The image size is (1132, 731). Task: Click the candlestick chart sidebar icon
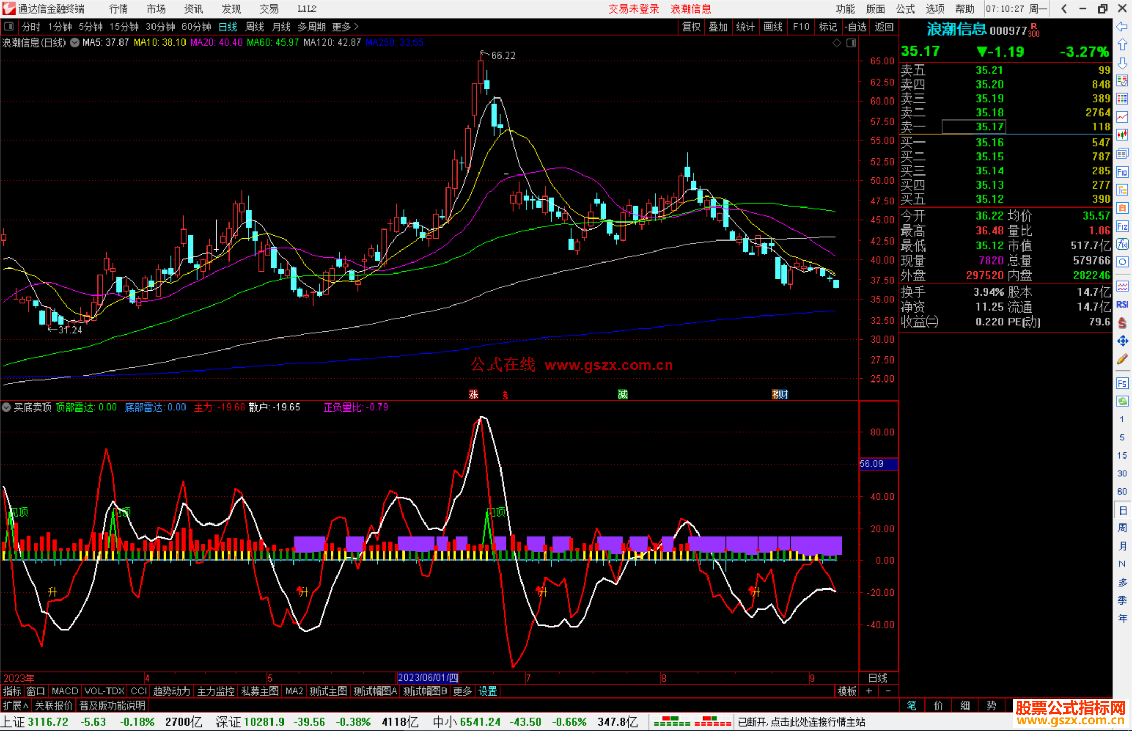click(1122, 135)
